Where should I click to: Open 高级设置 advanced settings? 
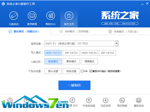[x=71, y=71]
